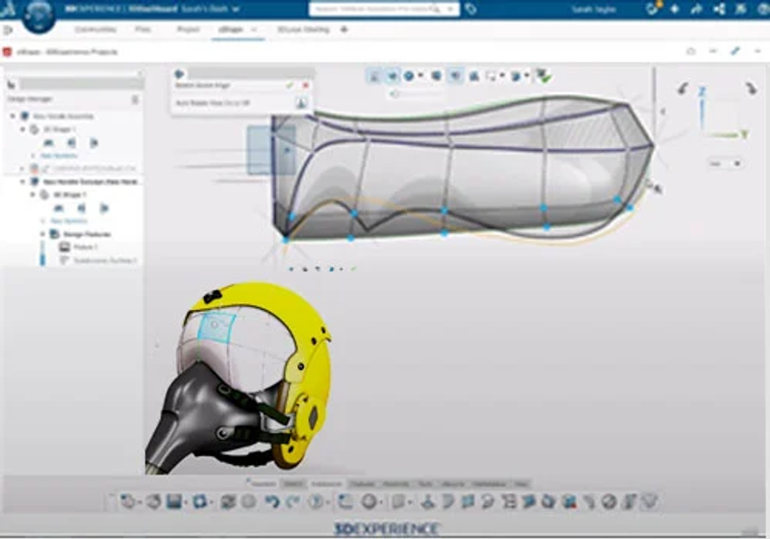Click the Undo arrow in the bottom toolbar
The height and width of the screenshot is (539, 770).
272,501
